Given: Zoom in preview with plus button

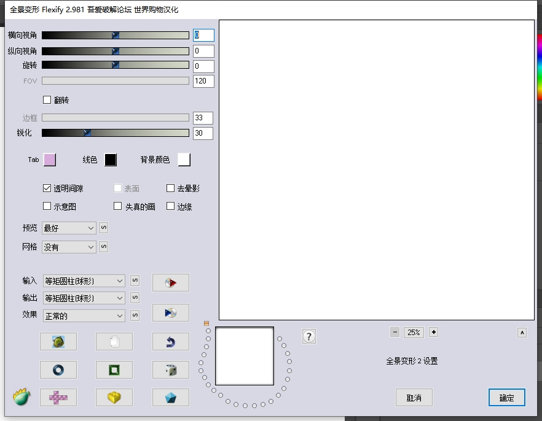Looking at the screenshot, I should tap(433, 332).
